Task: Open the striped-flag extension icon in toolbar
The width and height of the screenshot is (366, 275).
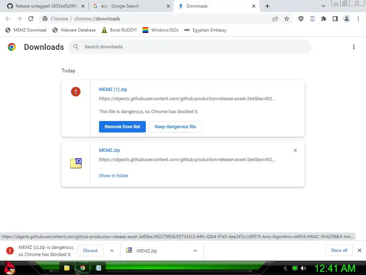Action: [312, 19]
